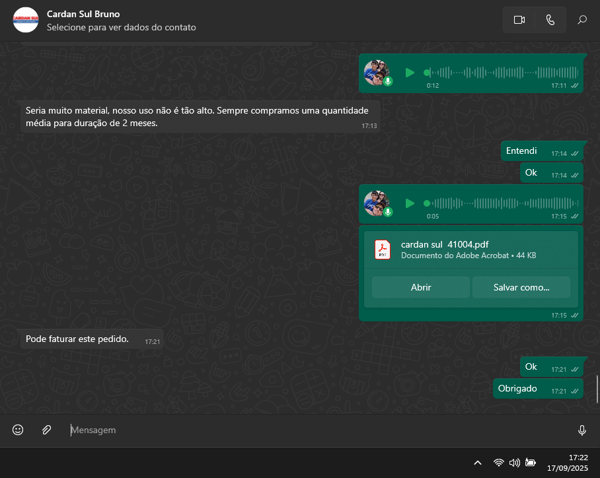The width and height of the screenshot is (600, 478).
Task: Open Wi-Fi network settings in tray
Action: coord(499,463)
